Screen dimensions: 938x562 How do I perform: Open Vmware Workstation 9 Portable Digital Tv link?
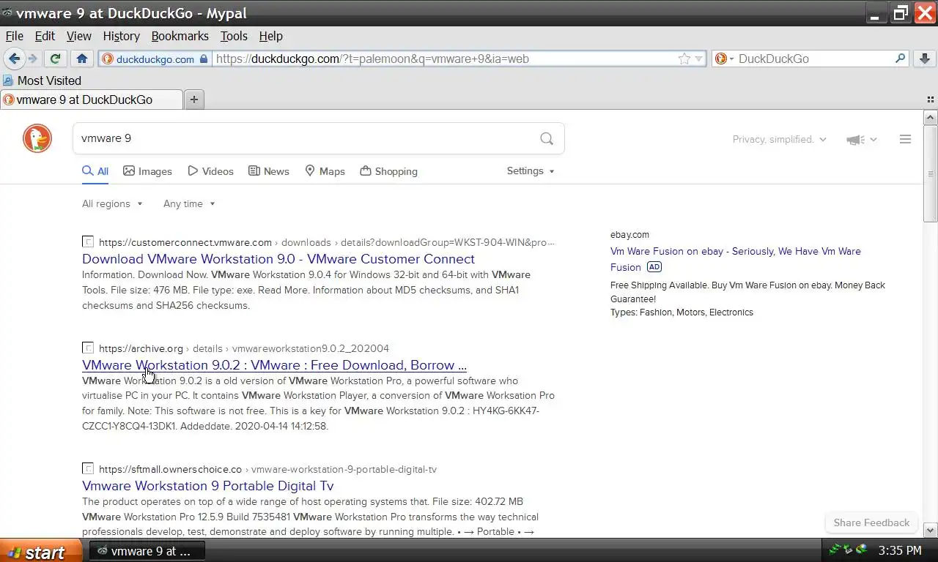[208, 486]
